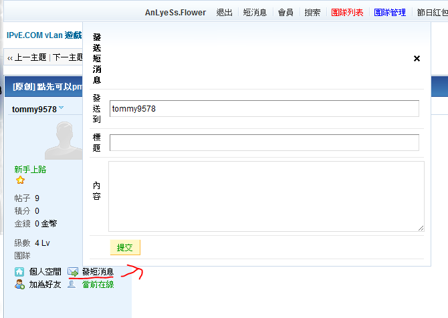Expand dropdown arrow beside tommy9578
Viewport: 448px width, 318px height.
(61, 108)
